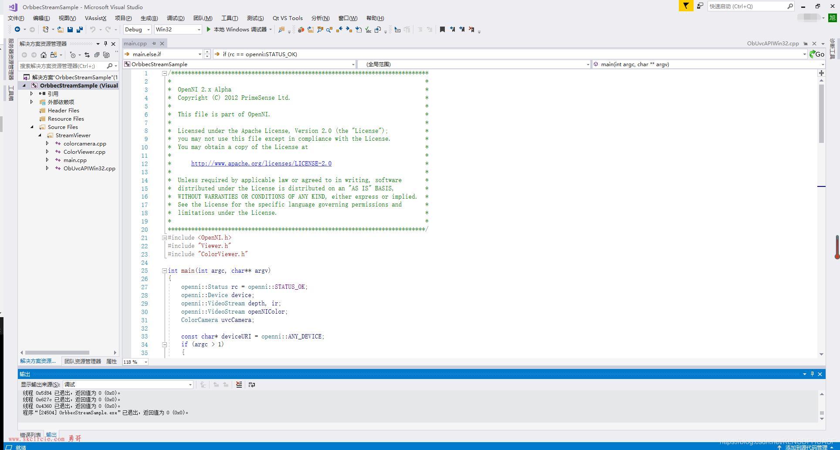Switch to the 属性 tab
Screen dimensions: 840x450
(112, 362)
